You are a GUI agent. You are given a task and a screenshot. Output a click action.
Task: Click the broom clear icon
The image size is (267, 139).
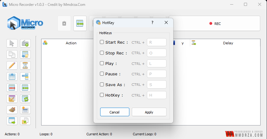12,110
